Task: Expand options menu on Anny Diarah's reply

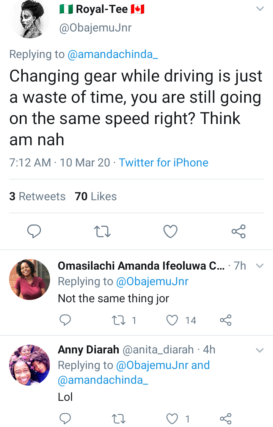Action: 260,350
